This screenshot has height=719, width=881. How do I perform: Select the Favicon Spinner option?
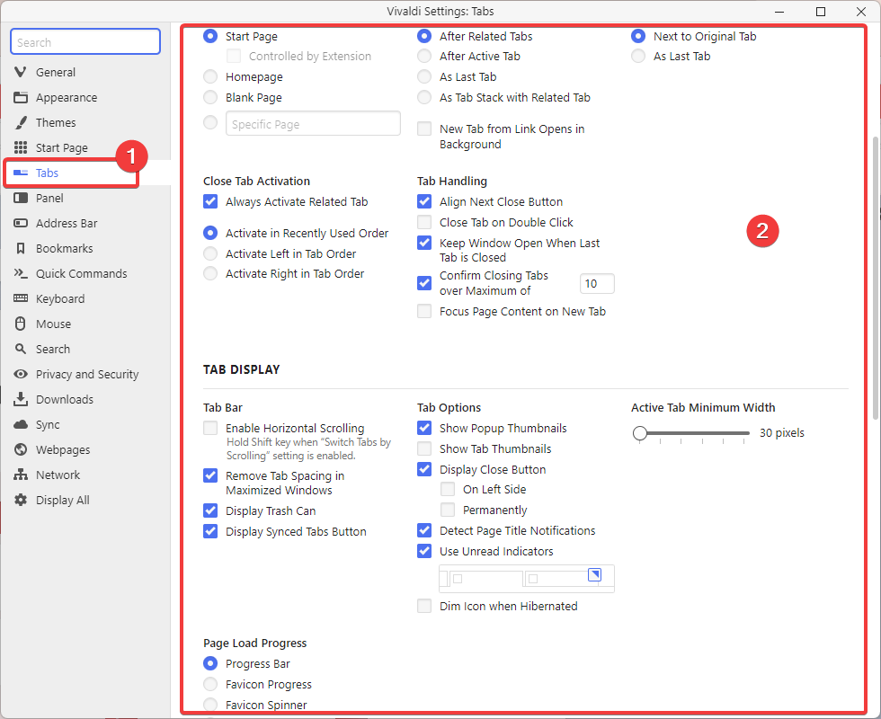click(210, 705)
